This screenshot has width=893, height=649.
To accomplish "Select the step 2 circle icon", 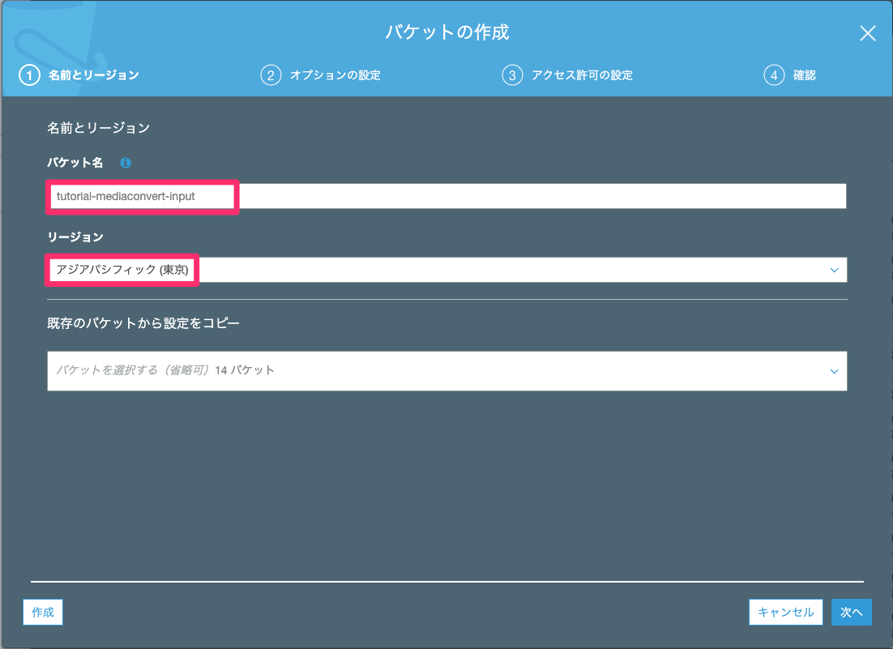I will 271,75.
